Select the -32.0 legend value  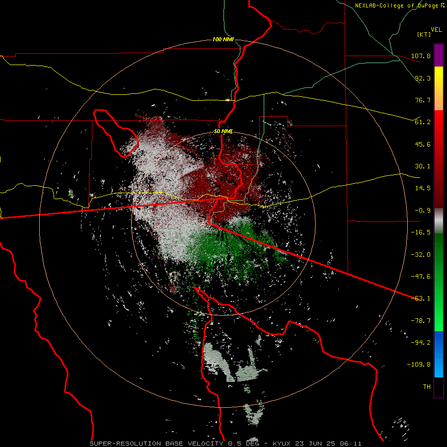[421, 255]
